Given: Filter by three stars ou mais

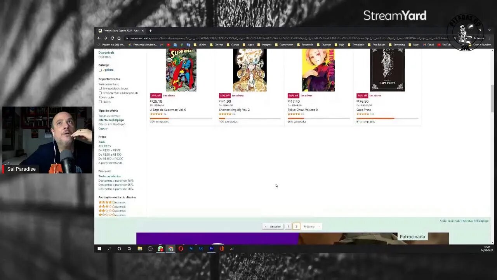Looking at the screenshot, I should [x=112, y=206].
